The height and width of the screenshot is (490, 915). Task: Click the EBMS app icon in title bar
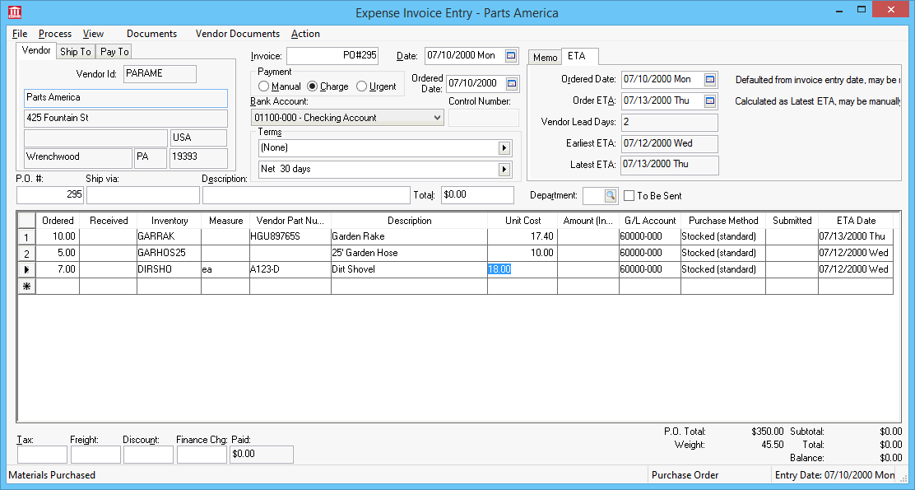tap(16, 12)
